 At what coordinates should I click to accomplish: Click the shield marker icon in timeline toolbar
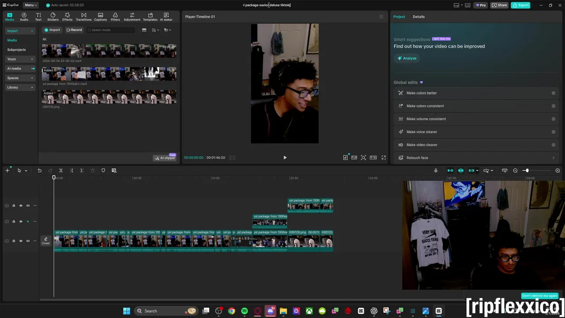[103, 170]
